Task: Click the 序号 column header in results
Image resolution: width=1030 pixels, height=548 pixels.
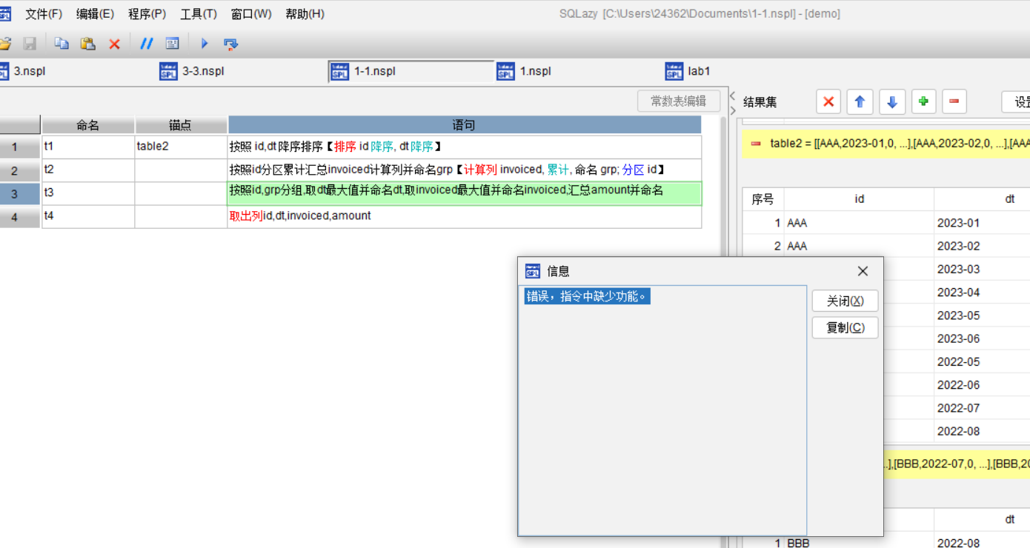Action: [762, 199]
